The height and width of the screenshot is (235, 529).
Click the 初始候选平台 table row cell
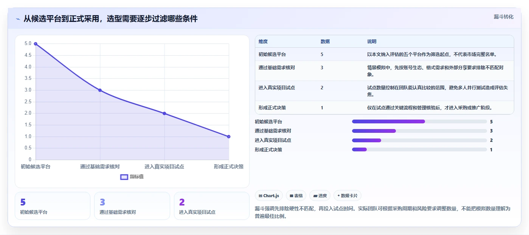[x=272, y=54]
